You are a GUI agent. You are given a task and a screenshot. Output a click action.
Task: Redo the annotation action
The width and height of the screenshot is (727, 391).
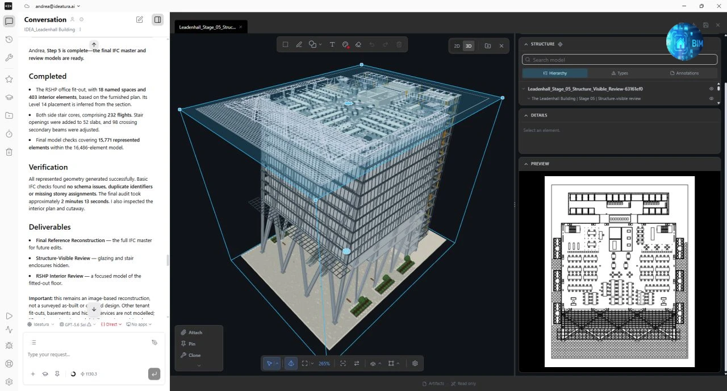(x=385, y=44)
